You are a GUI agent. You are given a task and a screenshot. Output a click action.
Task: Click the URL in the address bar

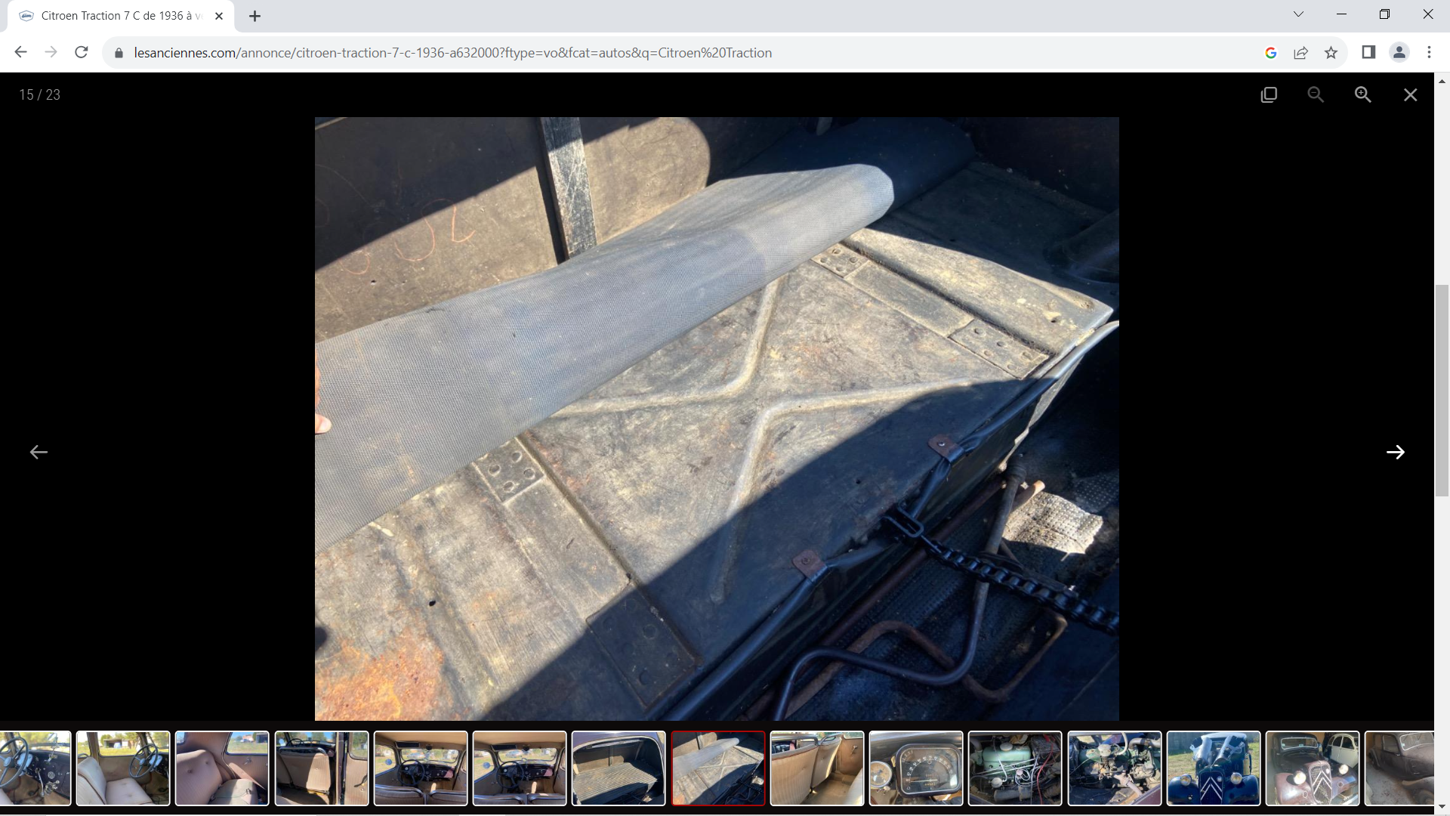pos(452,53)
